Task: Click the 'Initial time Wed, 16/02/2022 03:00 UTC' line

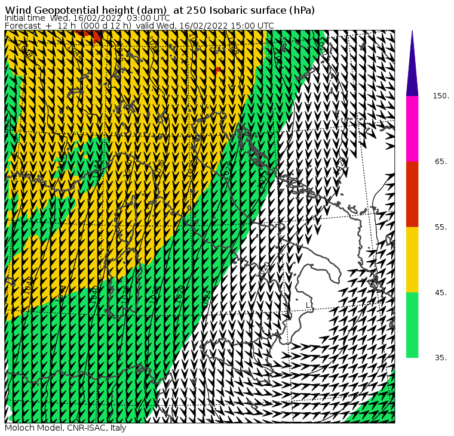Action: click(x=87, y=18)
